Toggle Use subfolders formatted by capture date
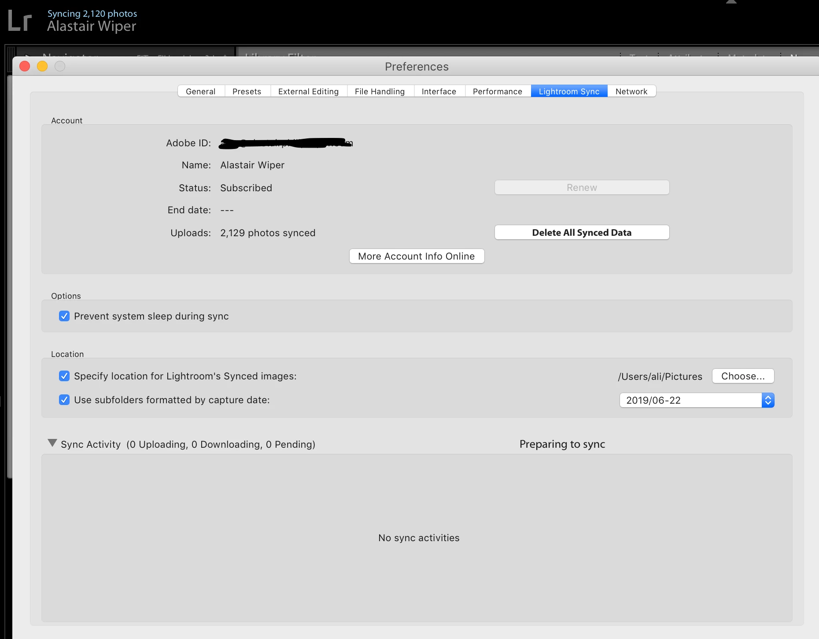 [64, 400]
